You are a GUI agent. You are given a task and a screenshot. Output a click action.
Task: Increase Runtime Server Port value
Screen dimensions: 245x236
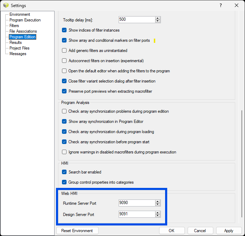158,201
